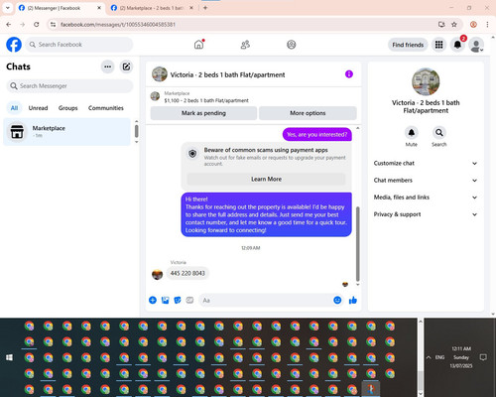Click the site information icon in address bar
496x397 pixels.
(x=53, y=24)
